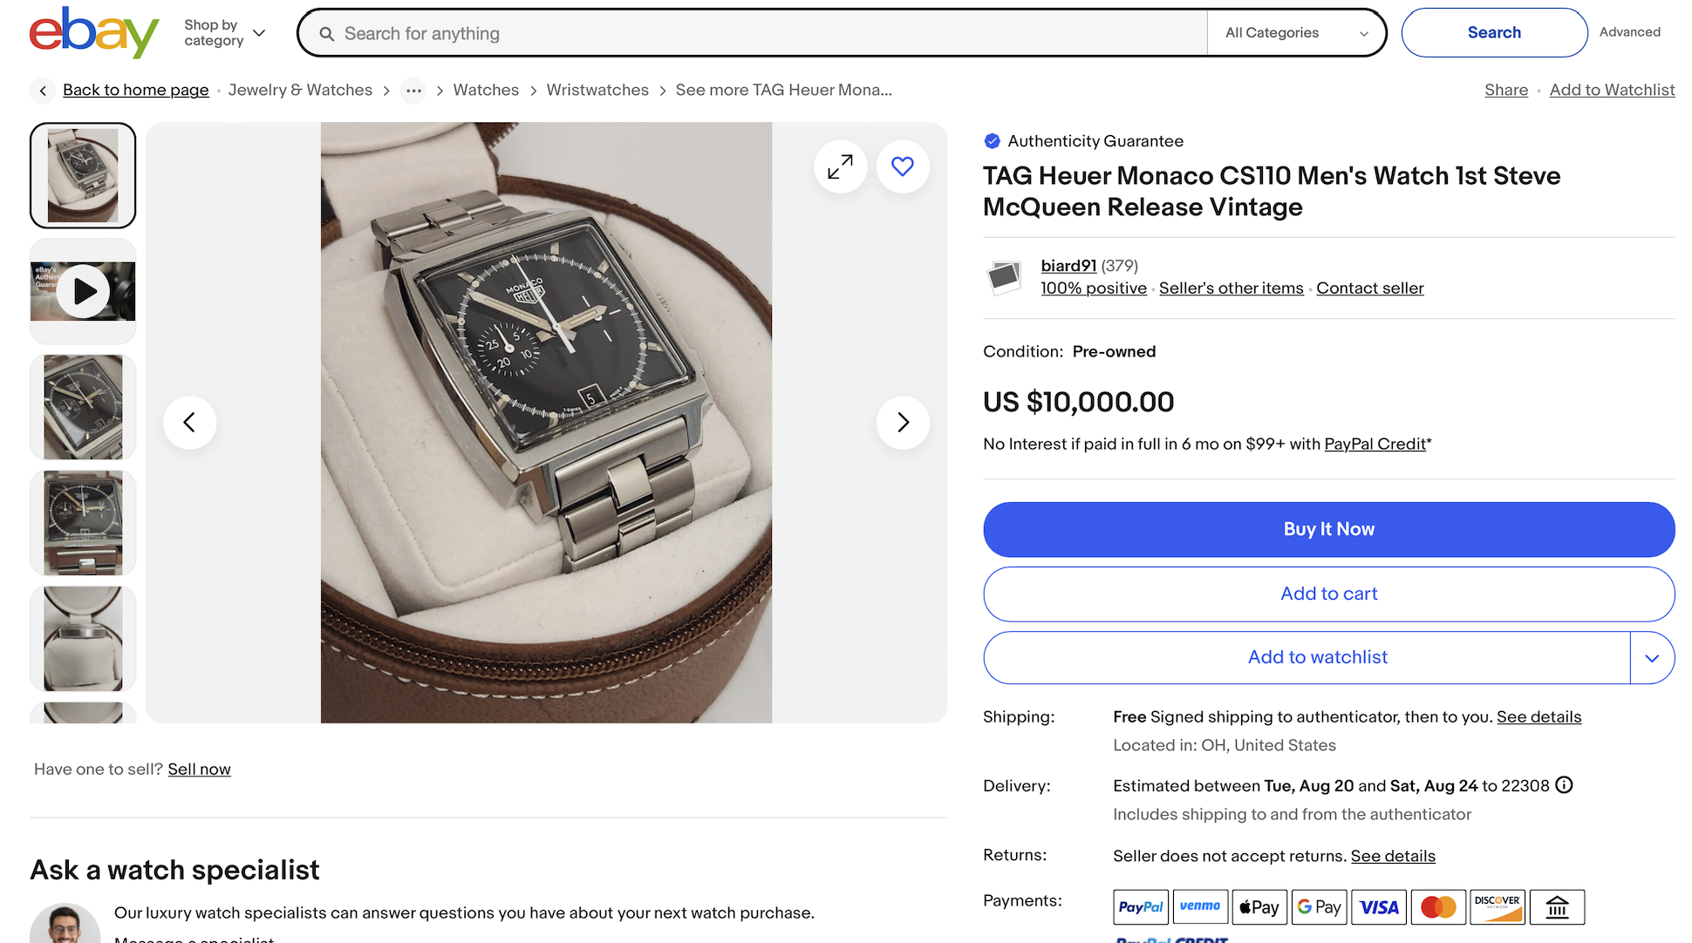Image resolution: width=1692 pixels, height=943 pixels.
Task: Expand image to full screen view
Action: (x=840, y=166)
